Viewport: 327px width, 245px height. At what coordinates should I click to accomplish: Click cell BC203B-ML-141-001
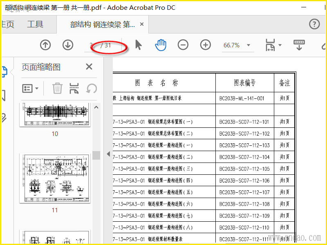pos(244,98)
